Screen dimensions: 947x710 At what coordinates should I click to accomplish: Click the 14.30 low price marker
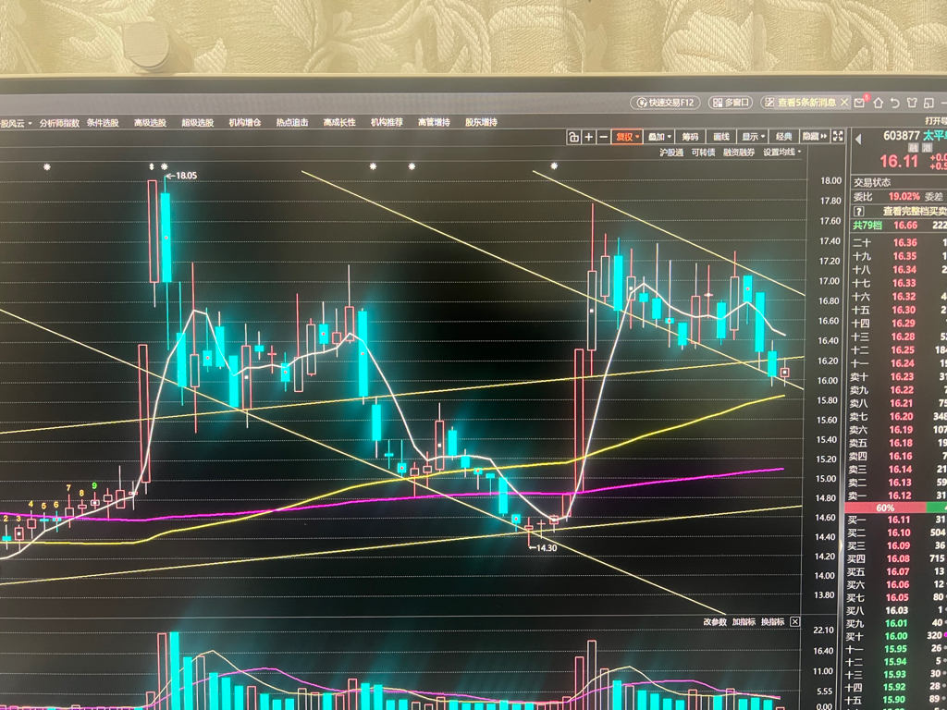point(542,547)
